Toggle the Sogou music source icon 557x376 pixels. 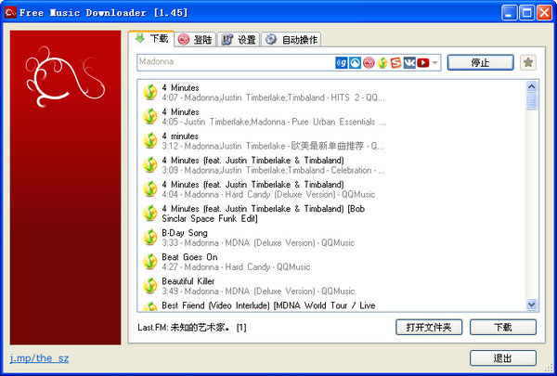pos(395,63)
